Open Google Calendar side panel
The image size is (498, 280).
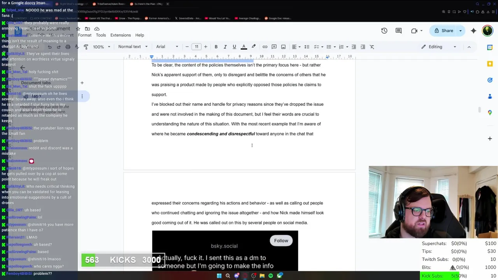click(x=490, y=47)
